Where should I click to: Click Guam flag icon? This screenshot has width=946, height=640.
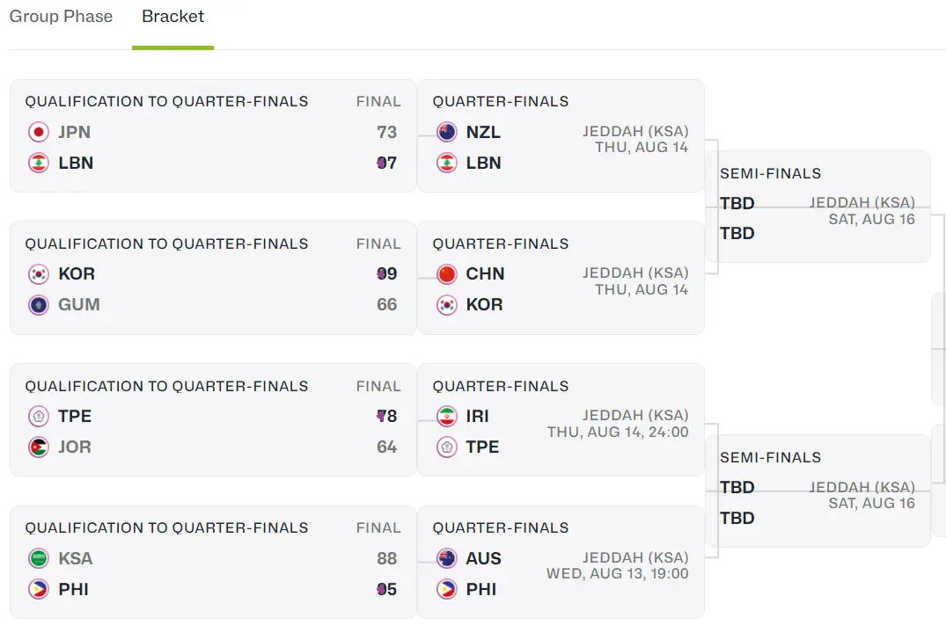pyautogui.click(x=38, y=305)
